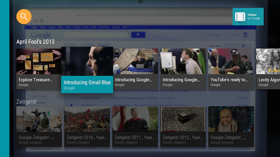Play the Zeitgeist 2011 Year video
The image size is (280, 157).
pyautogui.click(x=135, y=126)
